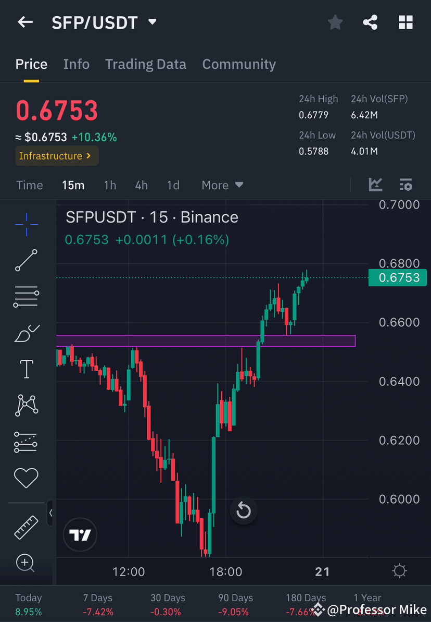Viewport: 431px width, 622px height.
Task: Select the trend line drawing tool
Action: (x=26, y=260)
